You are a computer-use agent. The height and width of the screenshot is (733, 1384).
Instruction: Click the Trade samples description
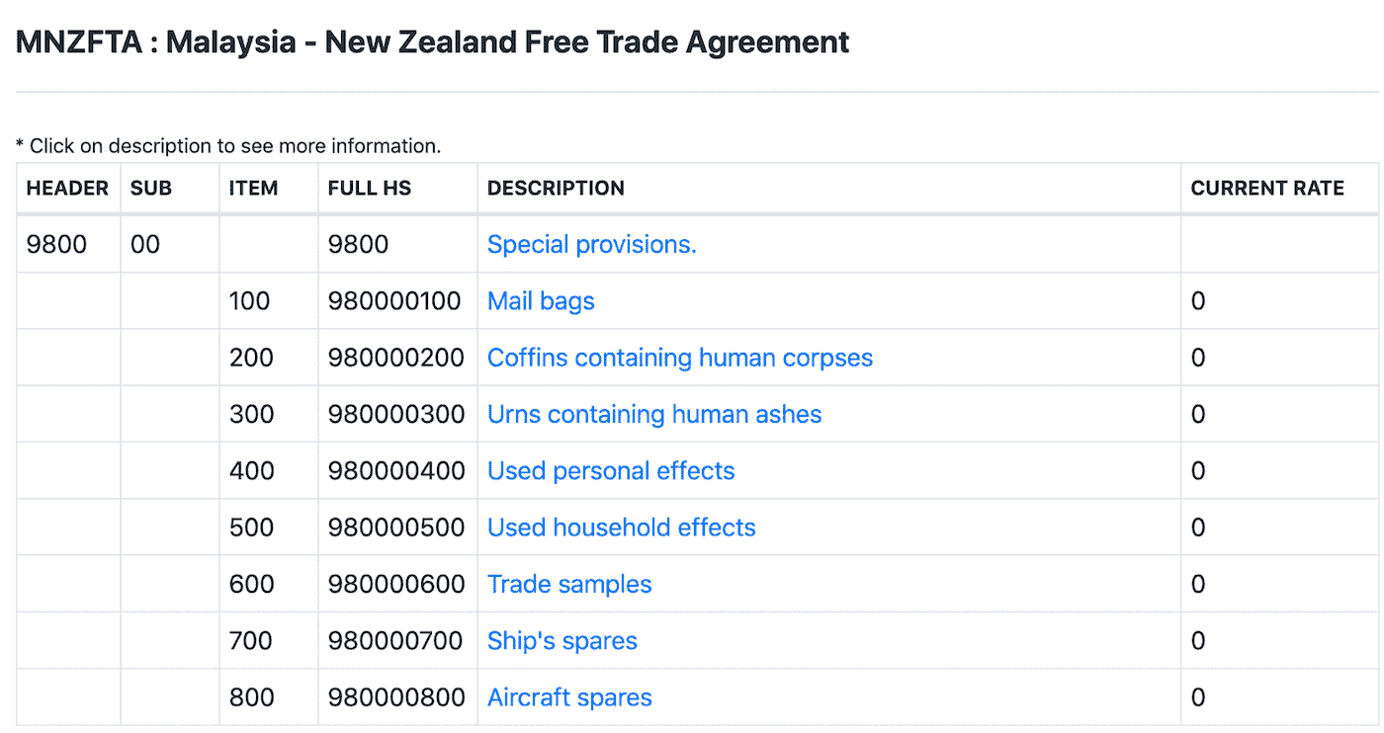569,584
